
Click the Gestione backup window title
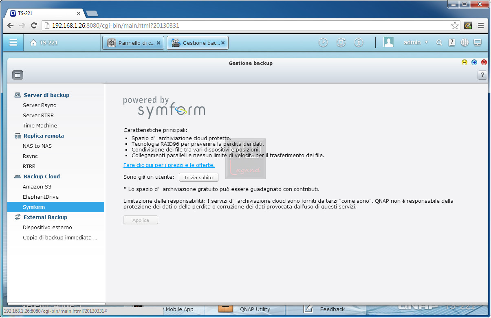click(x=251, y=63)
